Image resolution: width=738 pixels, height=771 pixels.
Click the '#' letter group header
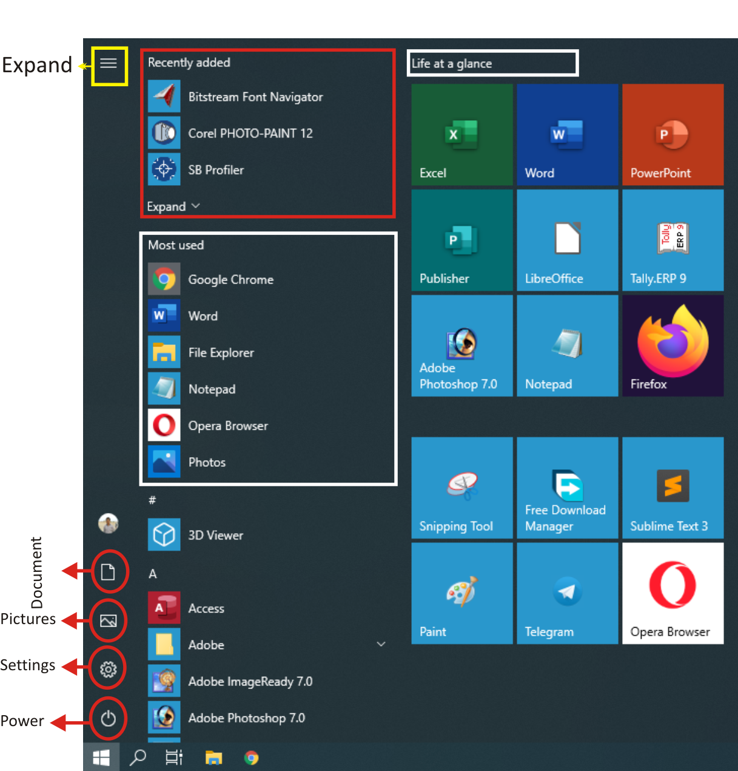click(152, 500)
